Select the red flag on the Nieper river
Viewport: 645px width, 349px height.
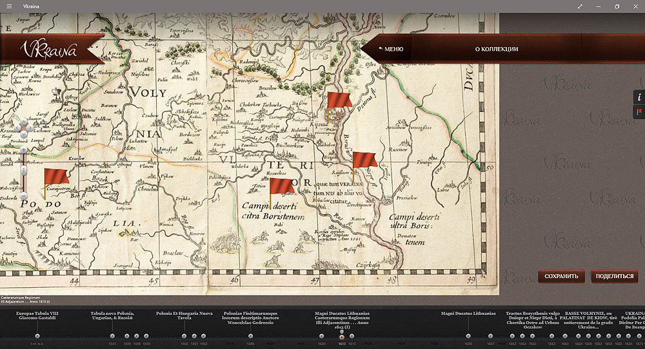[364, 167]
